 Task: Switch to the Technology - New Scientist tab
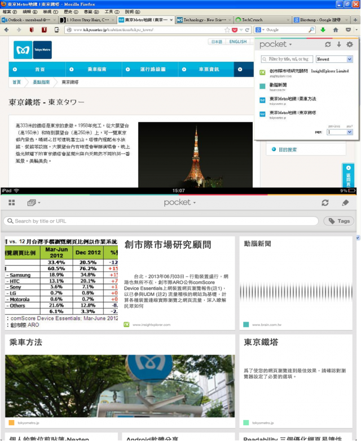click(204, 20)
